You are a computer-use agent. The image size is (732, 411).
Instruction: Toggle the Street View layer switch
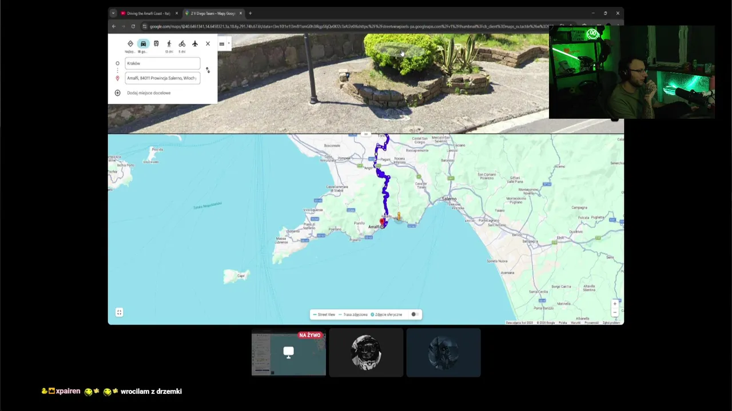415,315
